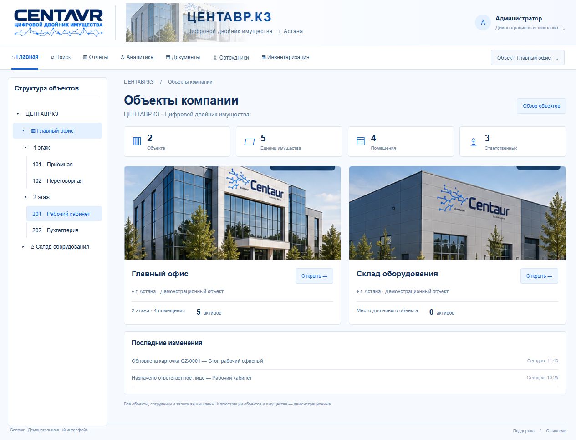This screenshot has width=576, height=440.
Task: Select room 201 Рабочий кабинет in the tree
Action: 64,214
